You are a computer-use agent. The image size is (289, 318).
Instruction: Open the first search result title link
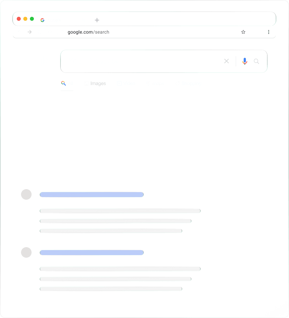point(91,194)
